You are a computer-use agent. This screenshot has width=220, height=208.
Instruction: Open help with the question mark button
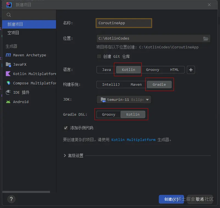pos(11,199)
